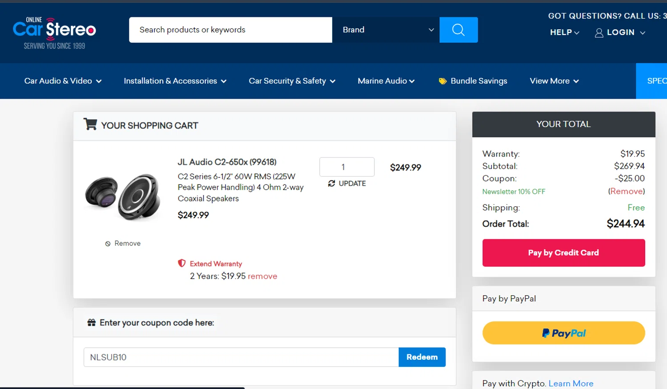667x389 pixels.
Task: Click the magnifier search button
Action: pos(458,30)
